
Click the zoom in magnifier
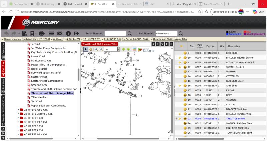pos(96,49)
